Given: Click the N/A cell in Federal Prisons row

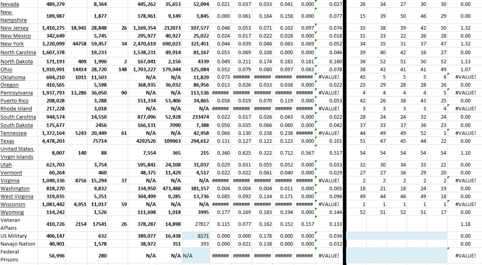Looking at the screenshot, I should (188, 255).
